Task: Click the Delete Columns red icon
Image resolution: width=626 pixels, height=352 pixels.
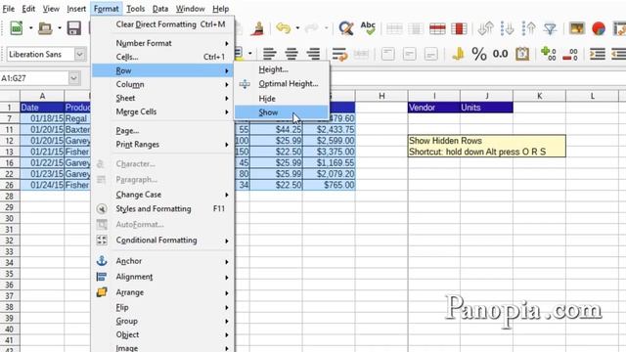Action: [459, 28]
